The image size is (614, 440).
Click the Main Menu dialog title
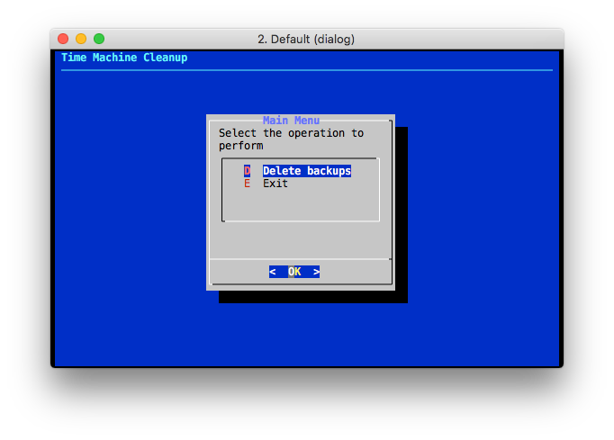tap(291, 121)
